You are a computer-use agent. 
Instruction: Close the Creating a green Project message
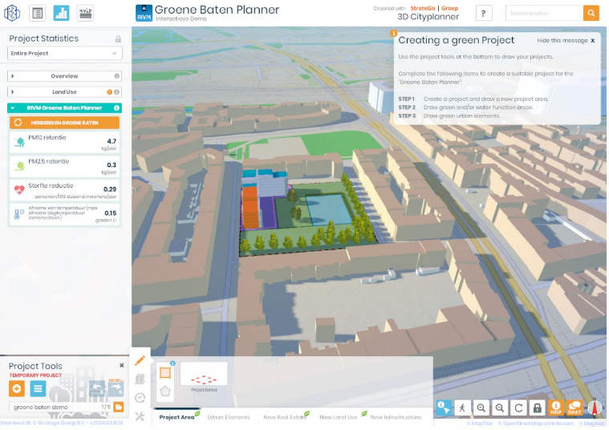(x=593, y=40)
